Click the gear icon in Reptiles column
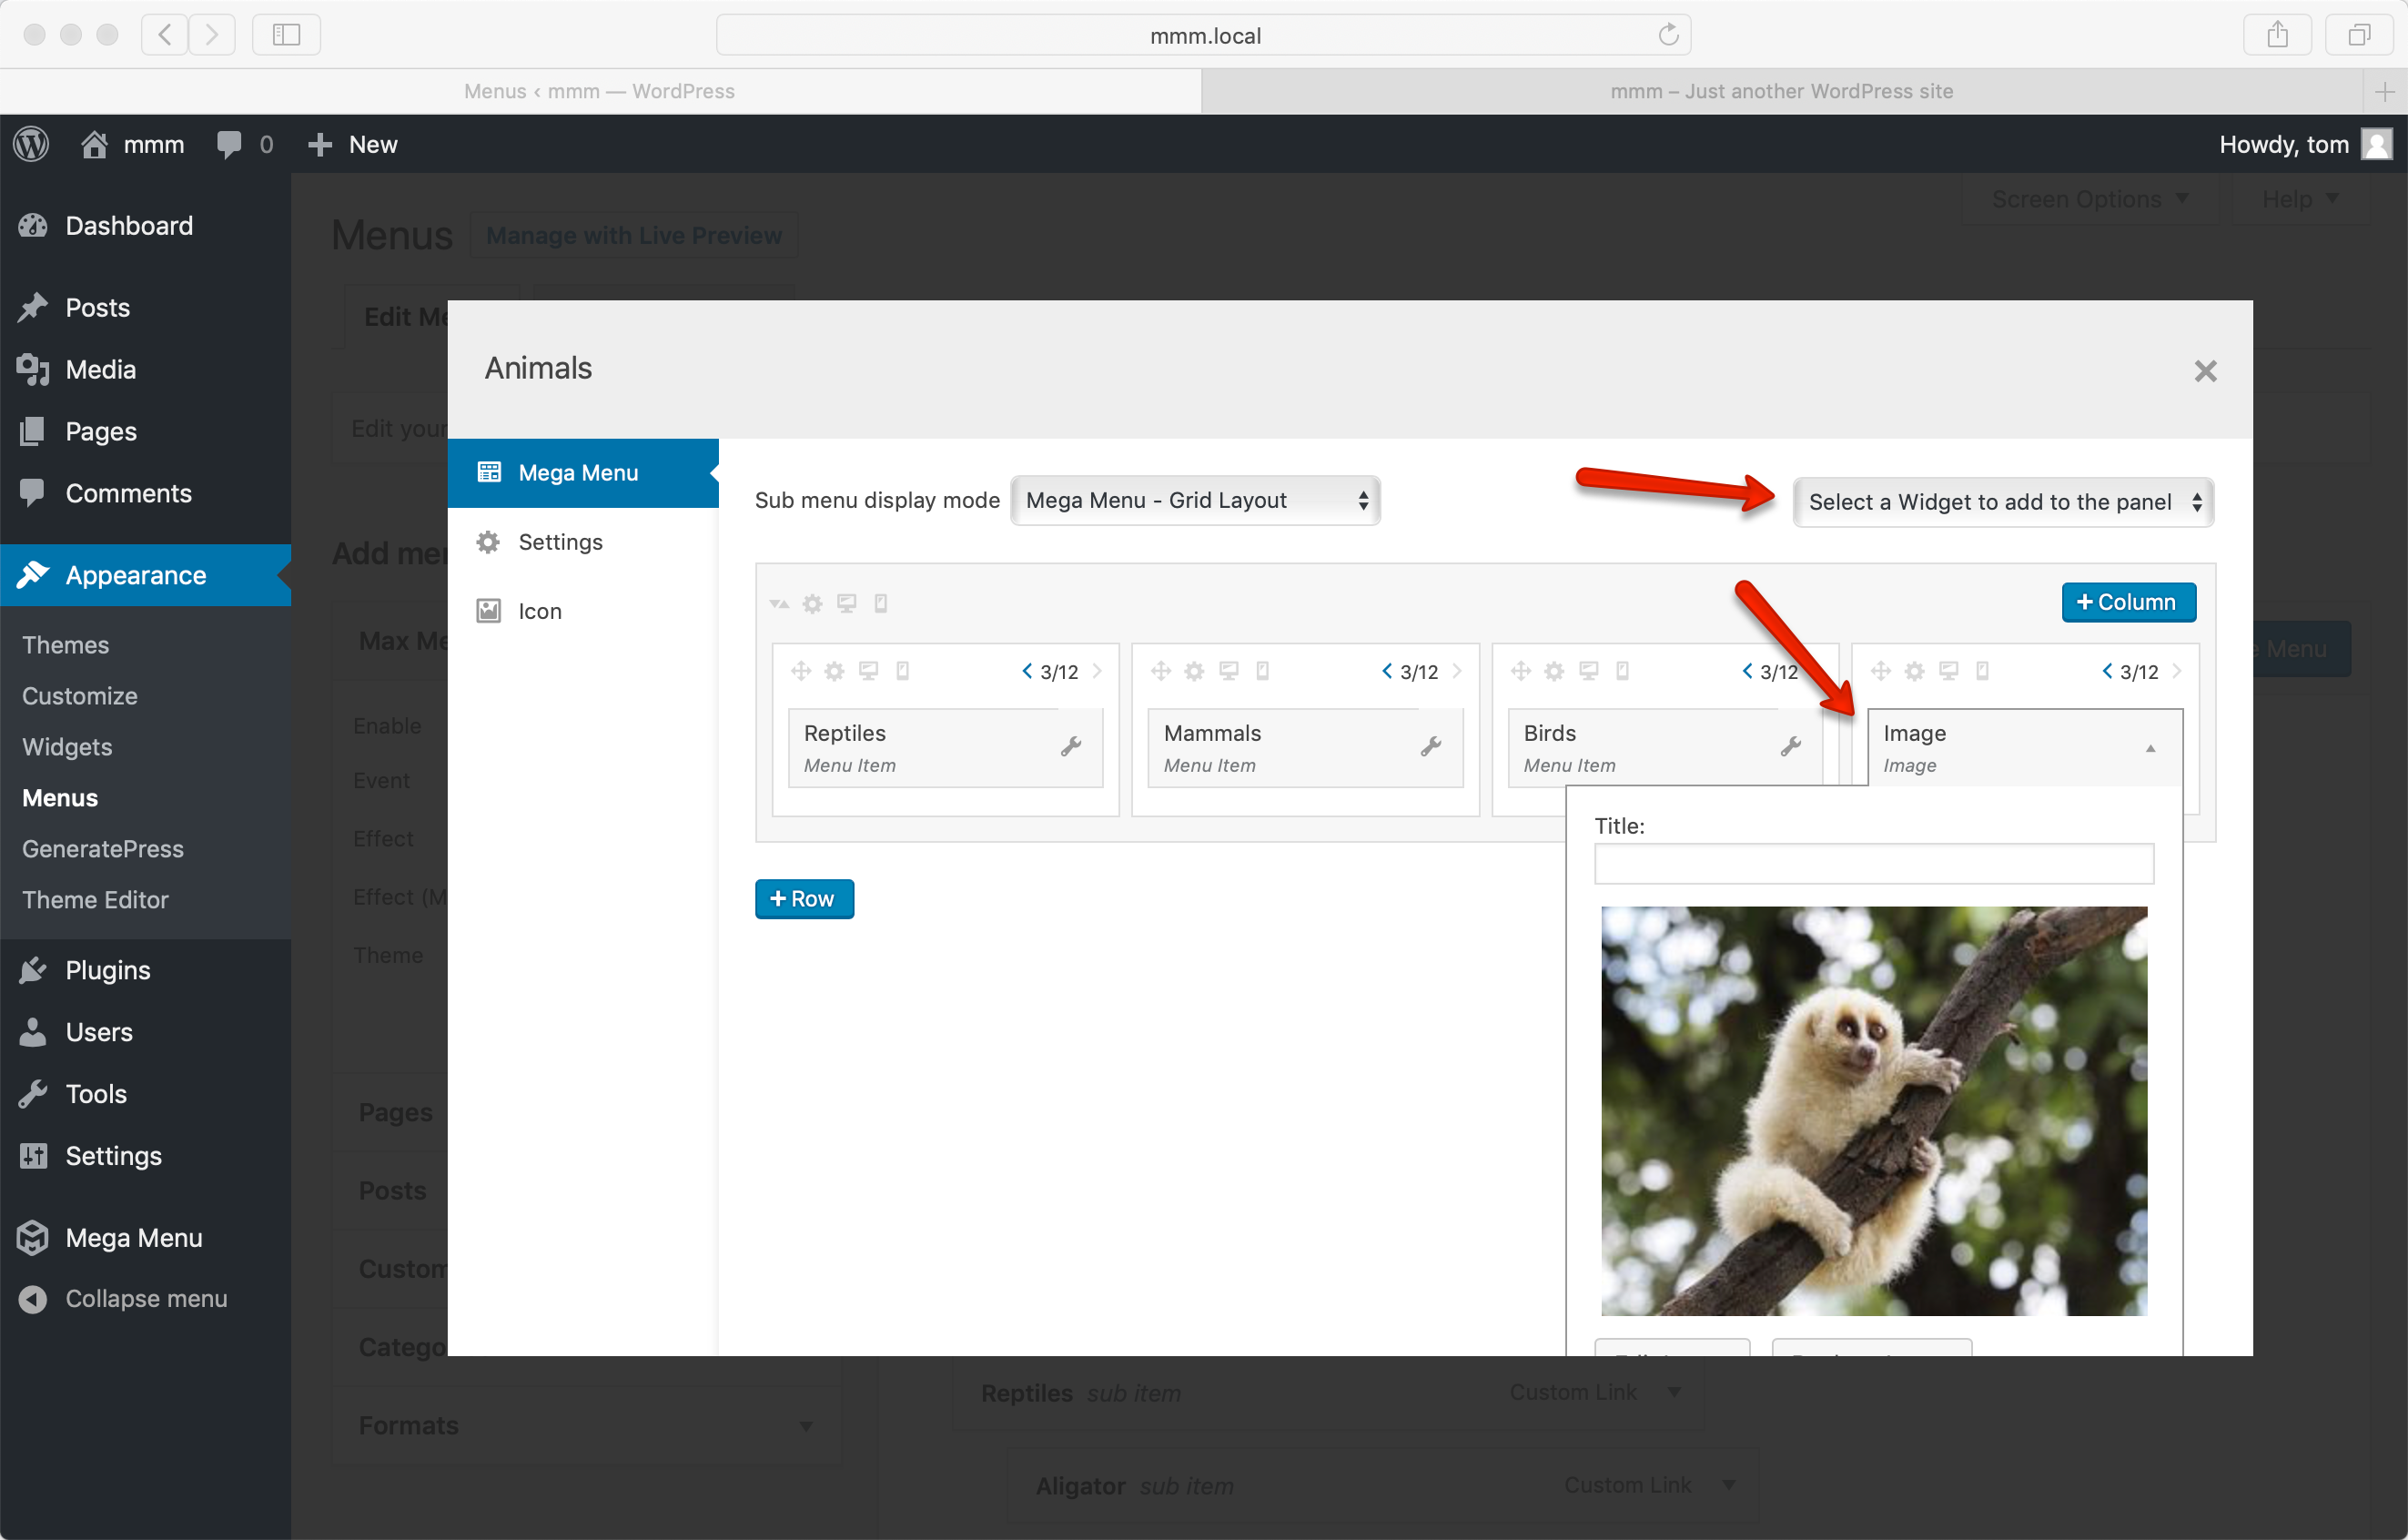Image resolution: width=2408 pixels, height=1540 pixels. (x=834, y=671)
